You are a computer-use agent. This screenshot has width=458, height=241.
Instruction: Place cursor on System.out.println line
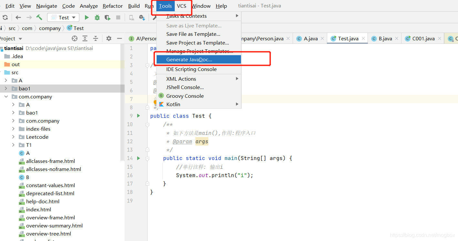coord(214,175)
